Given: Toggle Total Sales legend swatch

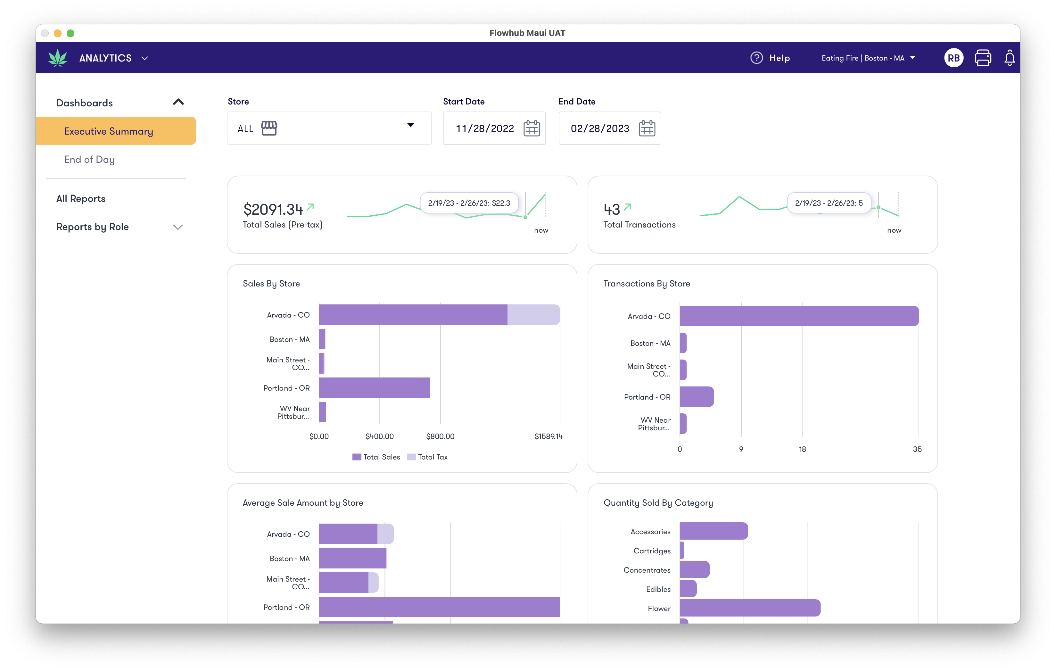Looking at the screenshot, I should (x=357, y=457).
